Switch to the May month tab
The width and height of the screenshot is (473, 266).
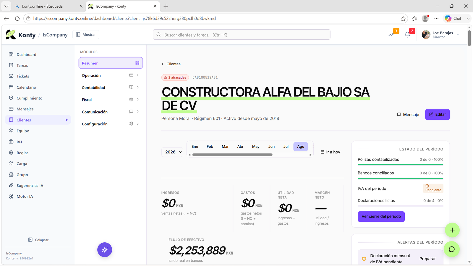tap(256, 147)
